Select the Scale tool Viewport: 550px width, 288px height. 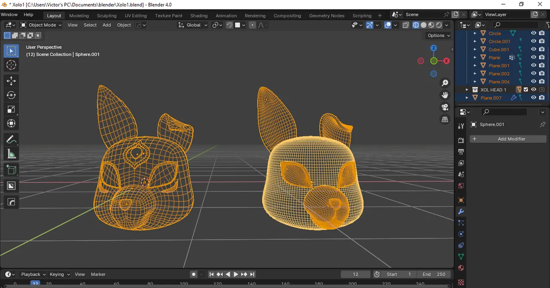[11, 110]
